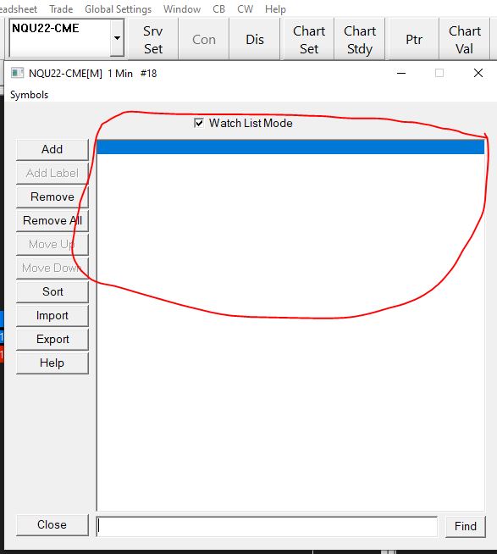Click the NQU22-CME symbol text box
Viewport: 497px width, 554px height.
pos(60,38)
